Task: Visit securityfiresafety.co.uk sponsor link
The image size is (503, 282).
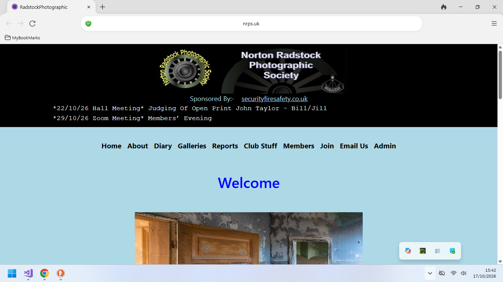Action: coord(274,99)
